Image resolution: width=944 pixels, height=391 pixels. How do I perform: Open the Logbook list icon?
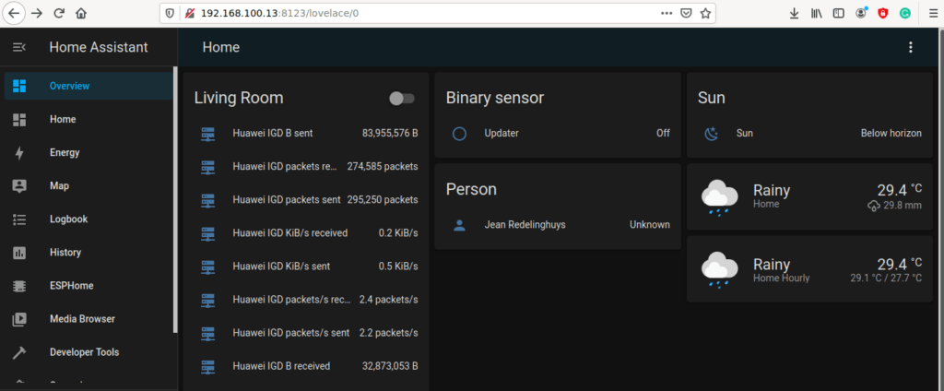[x=19, y=219]
